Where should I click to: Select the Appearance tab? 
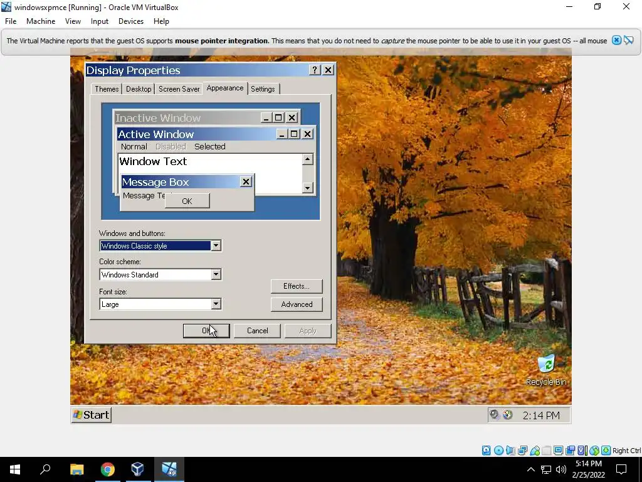(x=225, y=88)
